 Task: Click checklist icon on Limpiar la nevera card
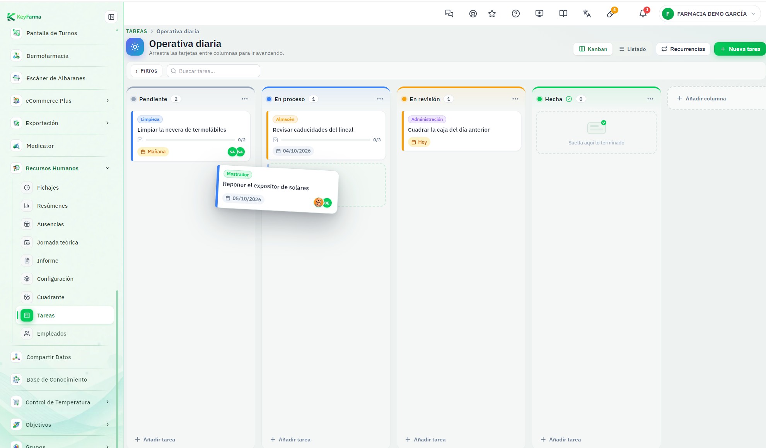(x=140, y=140)
